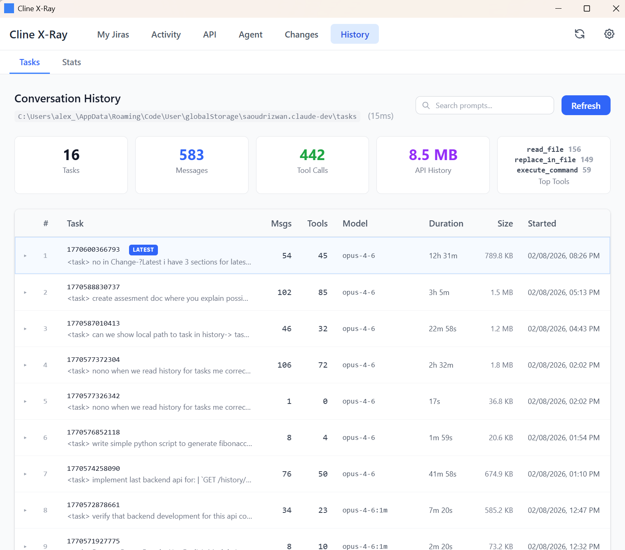Select task ID 1770574258090
625x550 pixels.
(93, 469)
